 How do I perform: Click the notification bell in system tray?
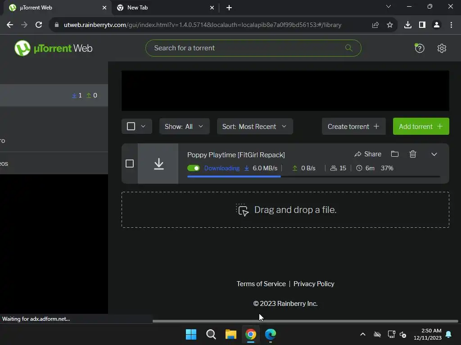click(449, 334)
